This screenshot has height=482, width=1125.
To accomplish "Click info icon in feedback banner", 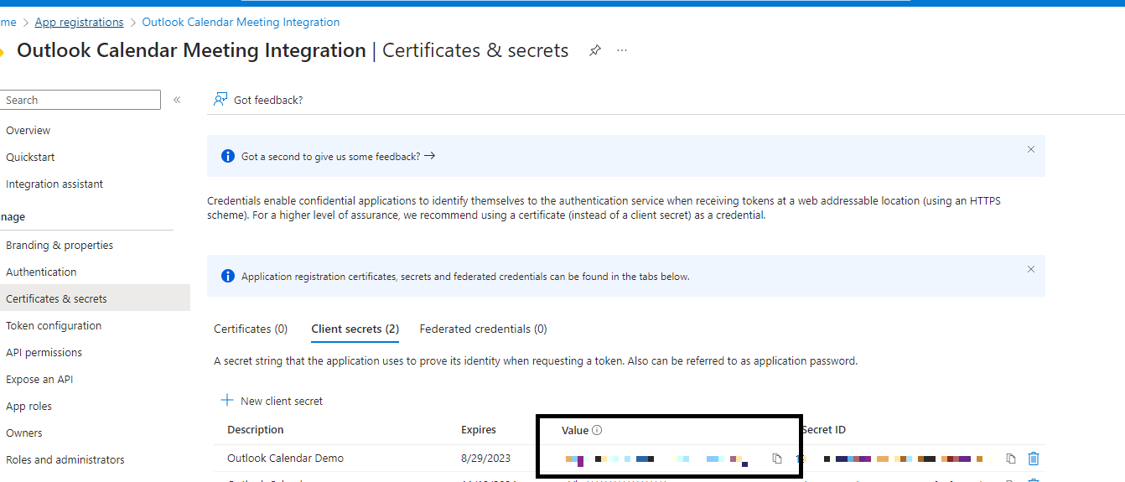I will tap(227, 156).
